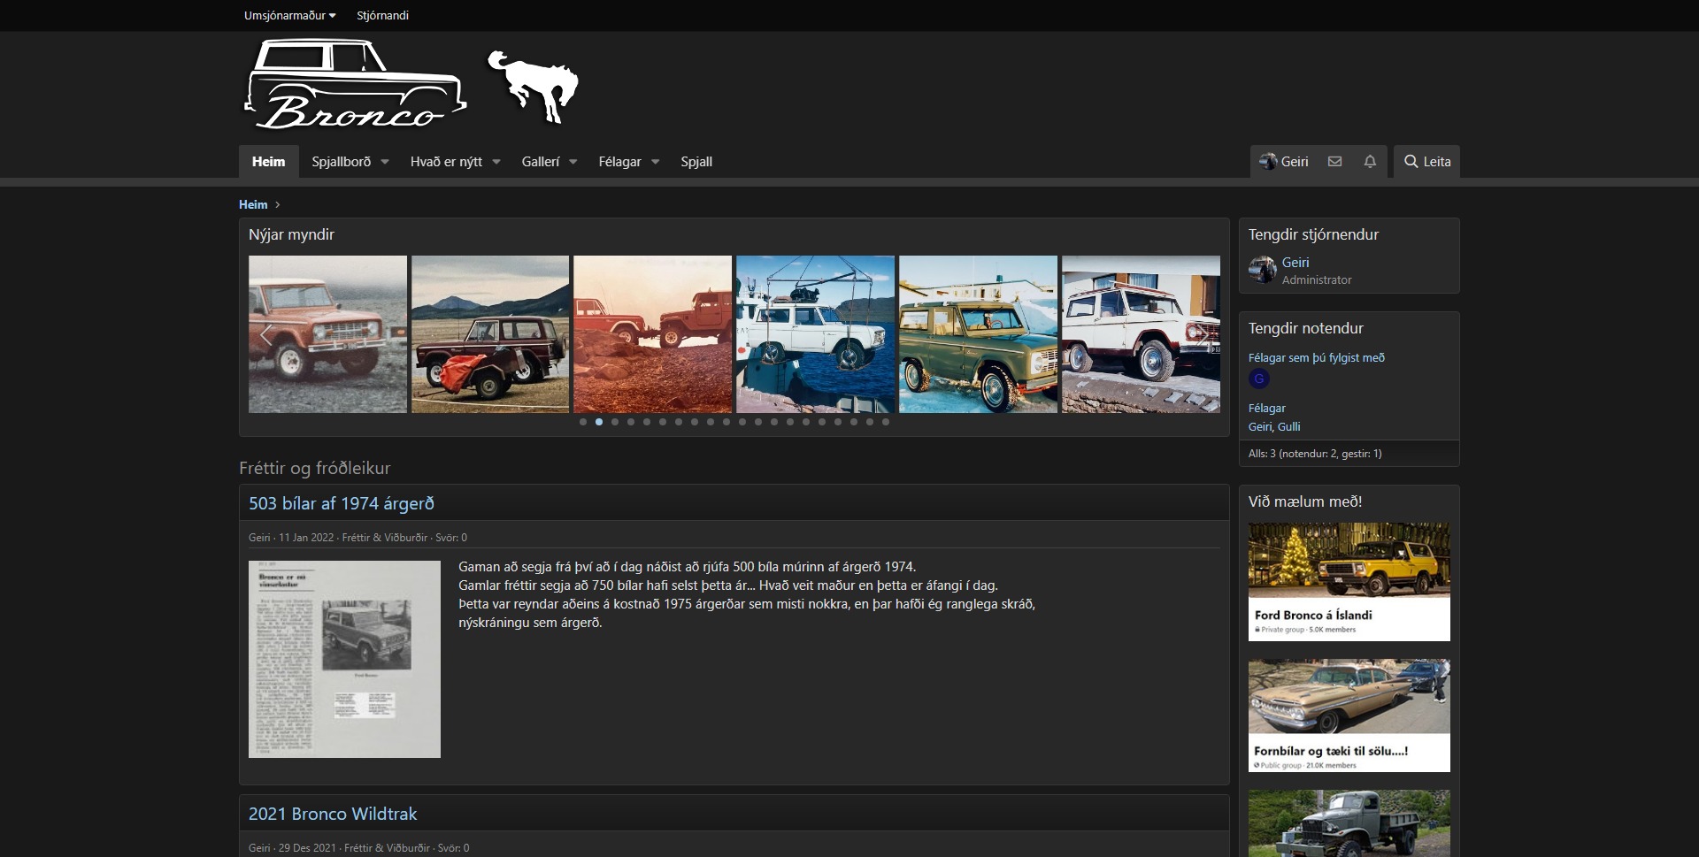Click the blue G member avatar
This screenshot has width=1699, height=857.
click(1259, 379)
